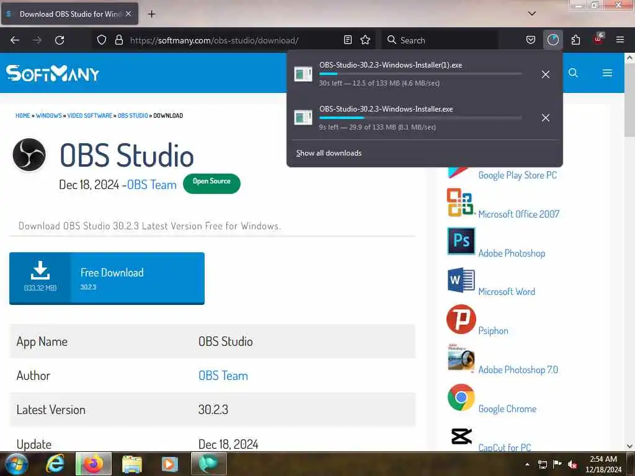The height and width of the screenshot is (476, 635).
Task: Go to HOME breadcrumb
Action: (x=23, y=115)
